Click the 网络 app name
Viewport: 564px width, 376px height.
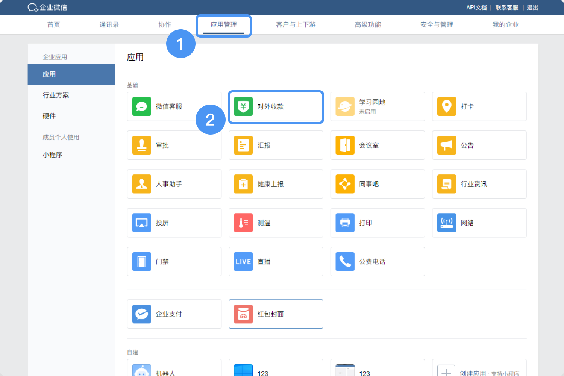point(467,223)
